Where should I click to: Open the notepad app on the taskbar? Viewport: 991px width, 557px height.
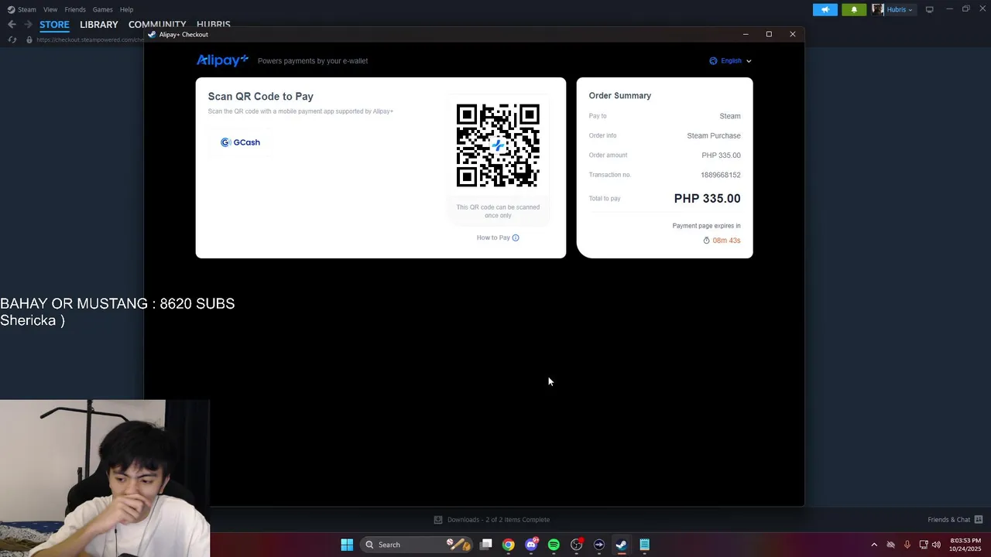pyautogui.click(x=644, y=545)
